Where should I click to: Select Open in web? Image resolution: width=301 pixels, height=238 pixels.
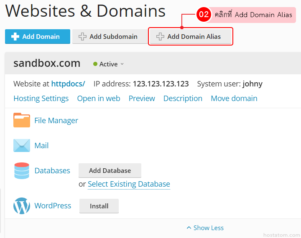[98, 99]
